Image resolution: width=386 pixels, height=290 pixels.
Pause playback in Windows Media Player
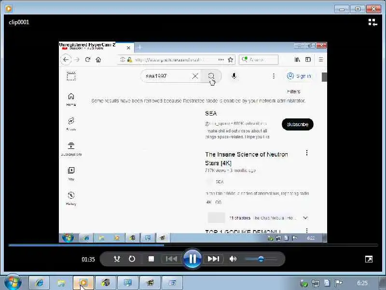[192, 259]
